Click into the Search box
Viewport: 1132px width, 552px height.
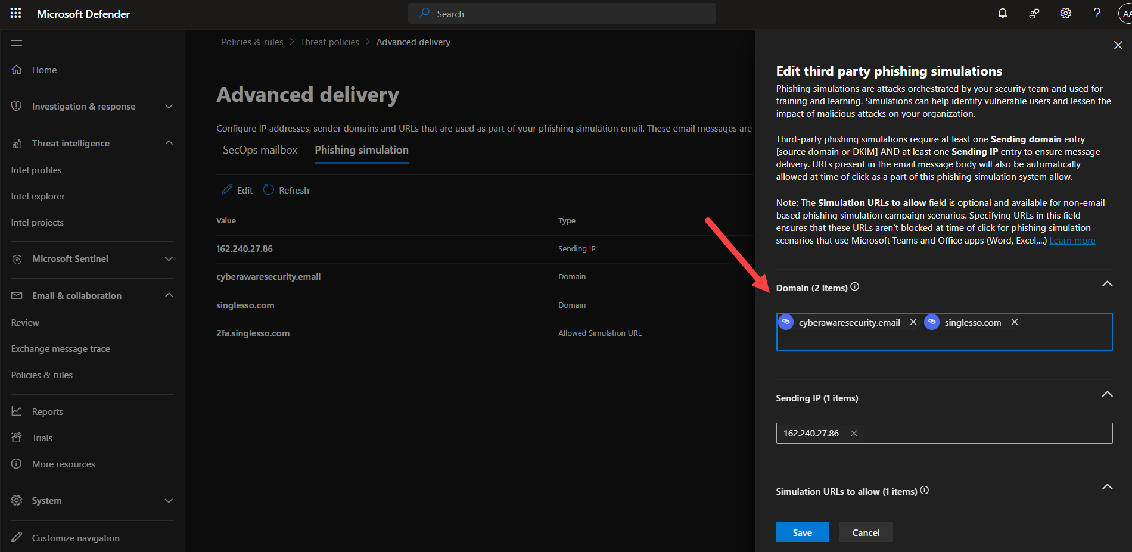[562, 14]
